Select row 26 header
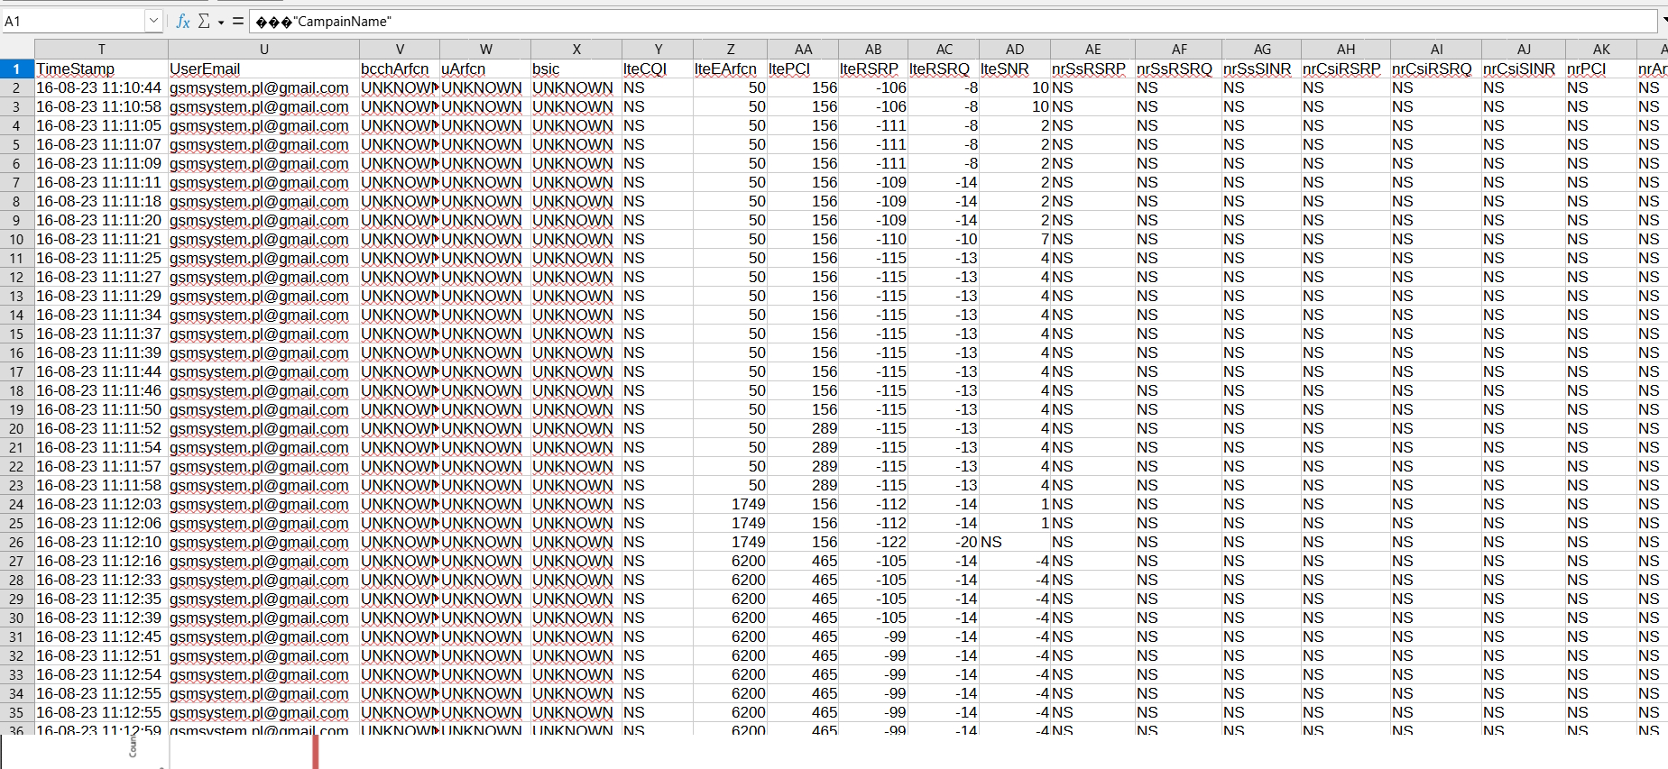Screen dimensions: 1668x769 point(16,542)
